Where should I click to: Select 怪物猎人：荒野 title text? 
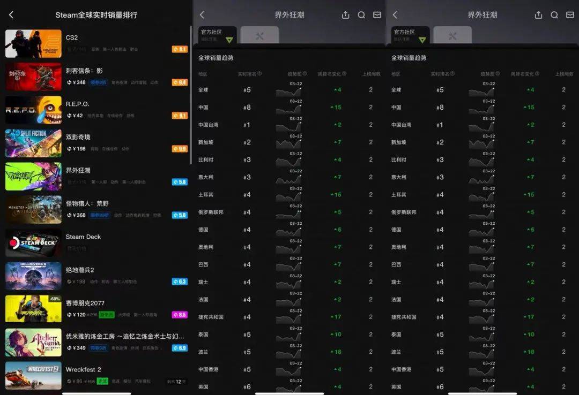pyautogui.click(x=87, y=203)
